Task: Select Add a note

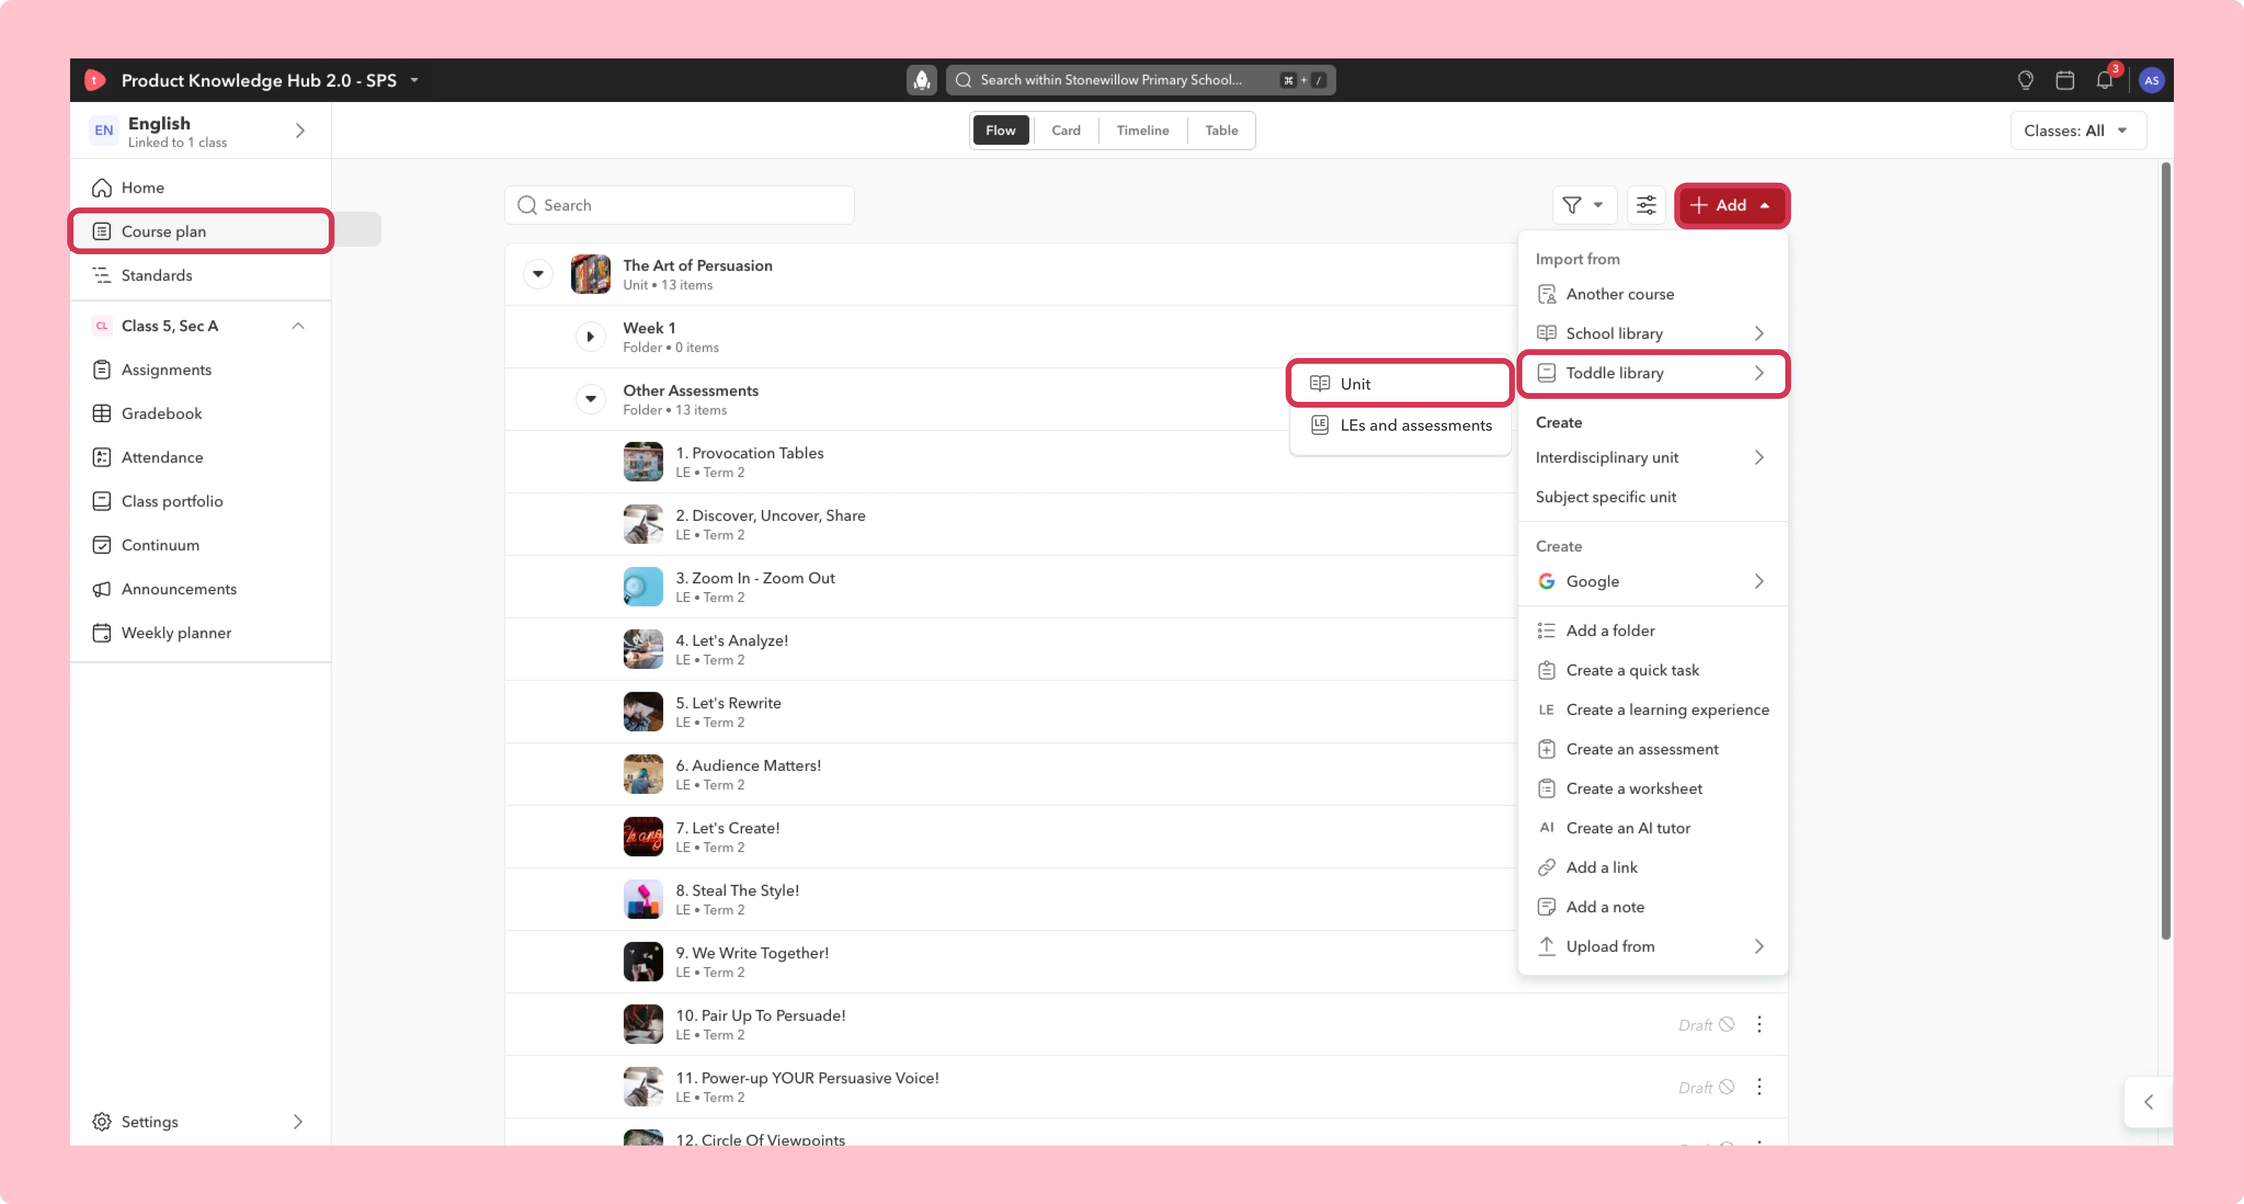Action: pos(1653,907)
